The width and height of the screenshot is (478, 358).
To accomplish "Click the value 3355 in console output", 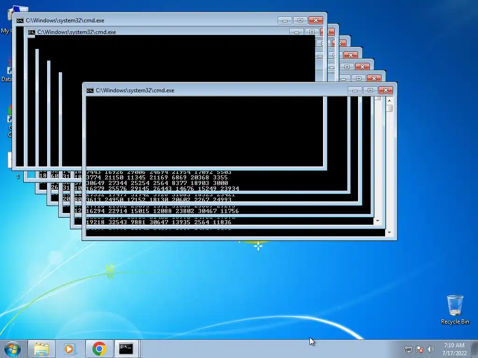I will (220, 178).
